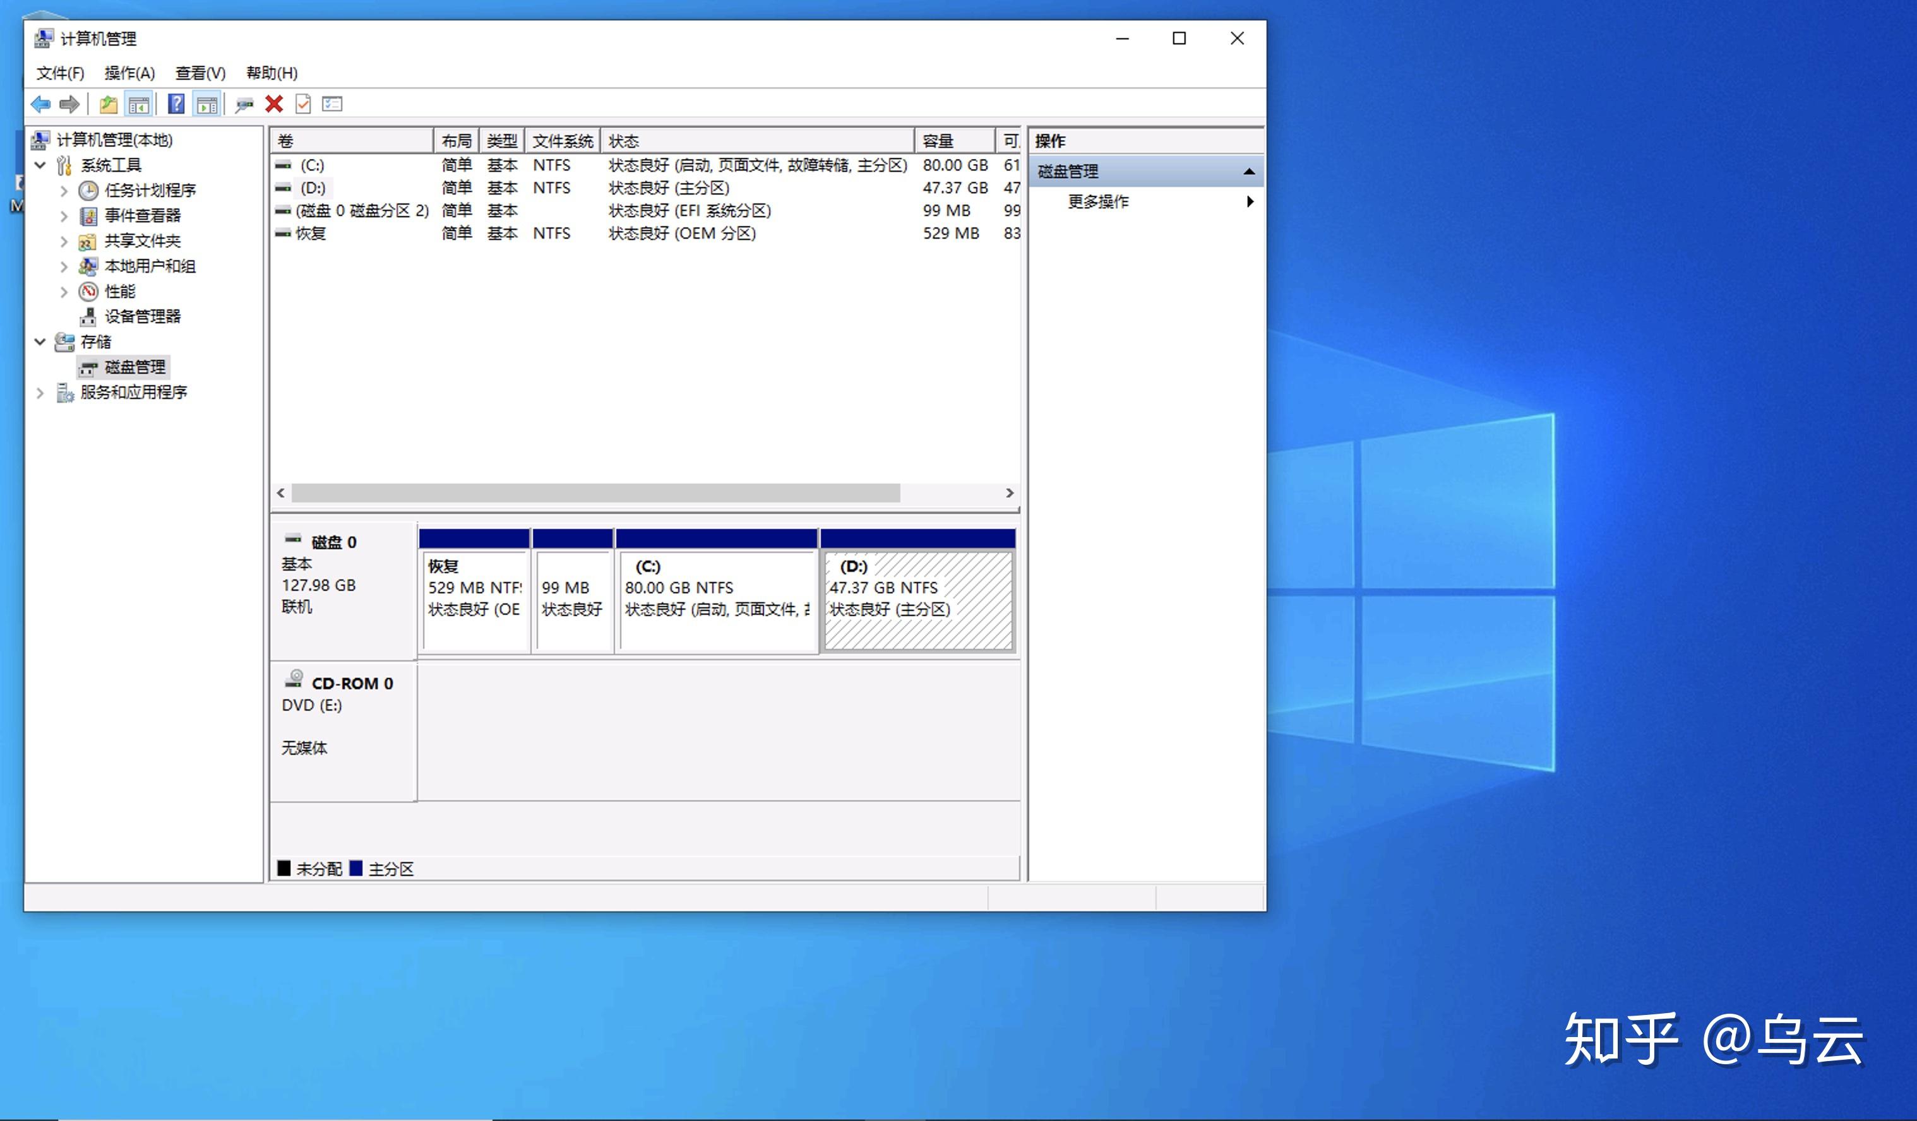The height and width of the screenshot is (1121, 1917).
Task: Click the 磁盘 0 disk label panel
Action: 343,590
